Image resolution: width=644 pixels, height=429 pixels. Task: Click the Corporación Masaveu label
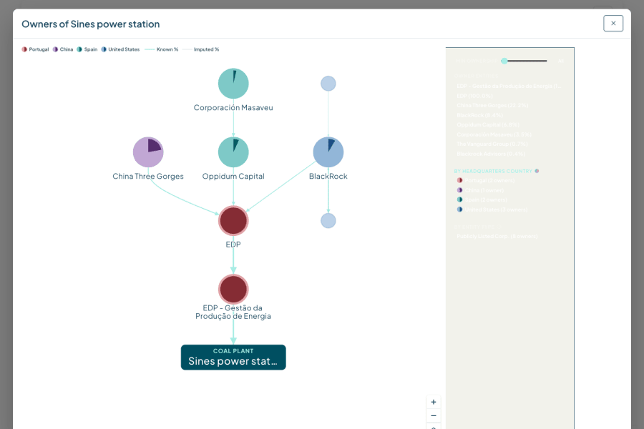pos(233,107)
